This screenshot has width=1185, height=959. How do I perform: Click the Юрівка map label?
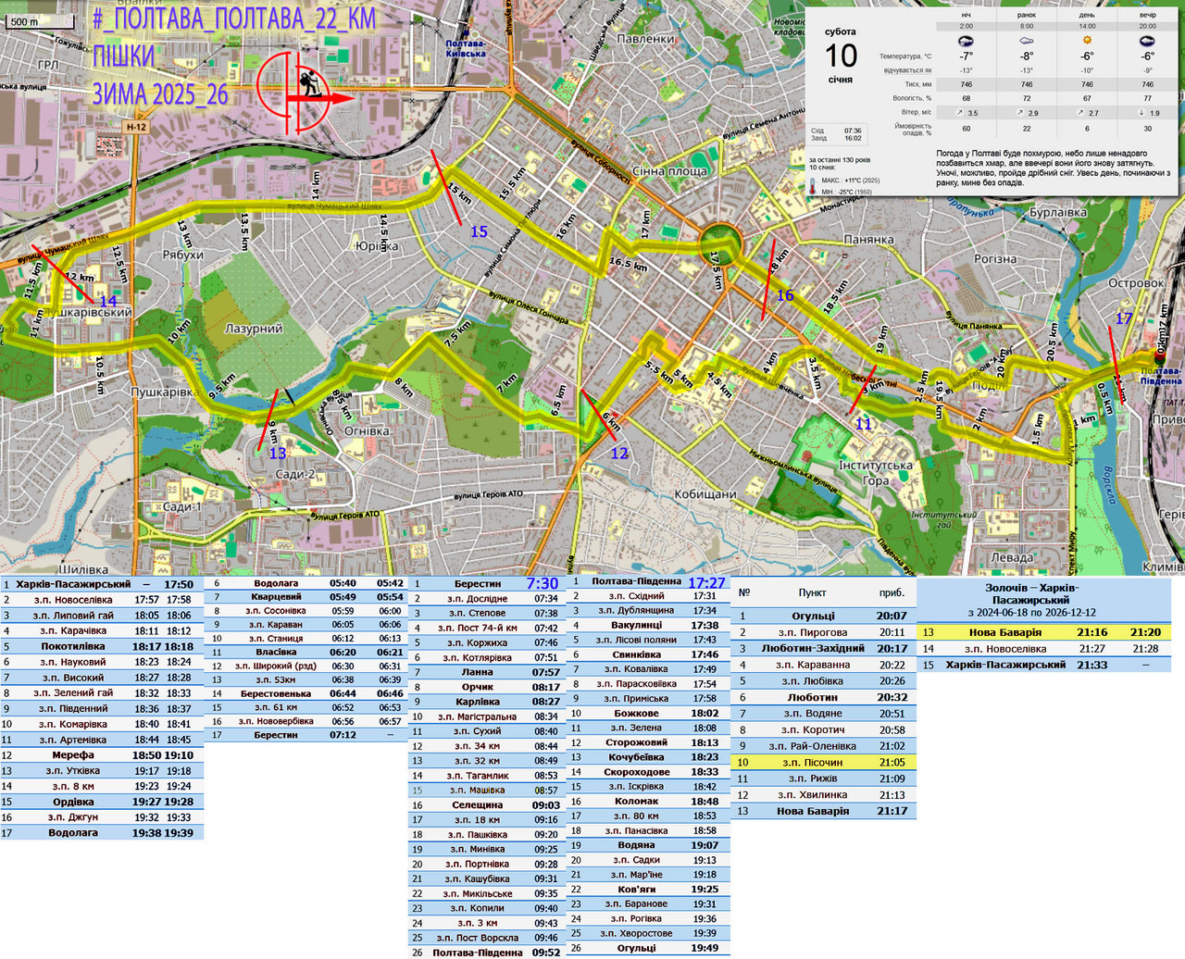[x=377, y=246]
